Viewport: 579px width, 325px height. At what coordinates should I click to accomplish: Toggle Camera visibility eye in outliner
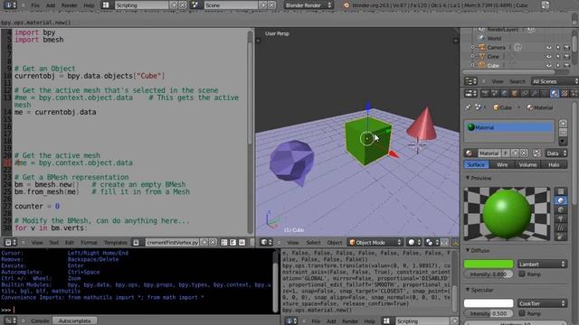(x=549, y=48)
